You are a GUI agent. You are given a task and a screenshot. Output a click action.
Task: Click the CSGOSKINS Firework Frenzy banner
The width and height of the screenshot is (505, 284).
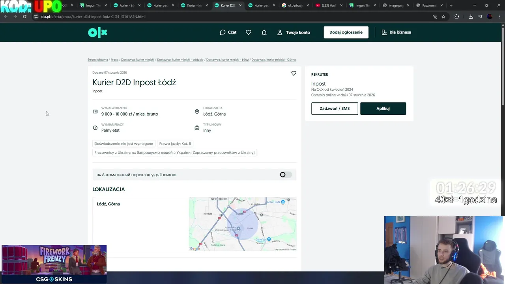pyautogui.click(x=54, y=264)
